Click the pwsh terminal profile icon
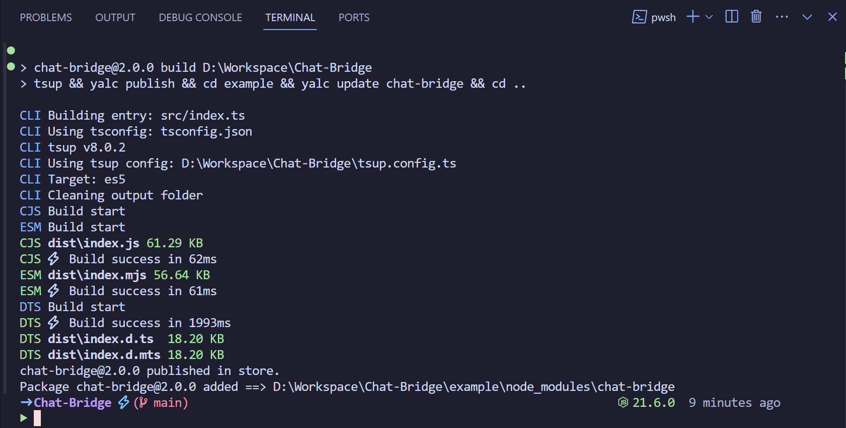Viewport: 846px width, 428px height. click(639, 17)
